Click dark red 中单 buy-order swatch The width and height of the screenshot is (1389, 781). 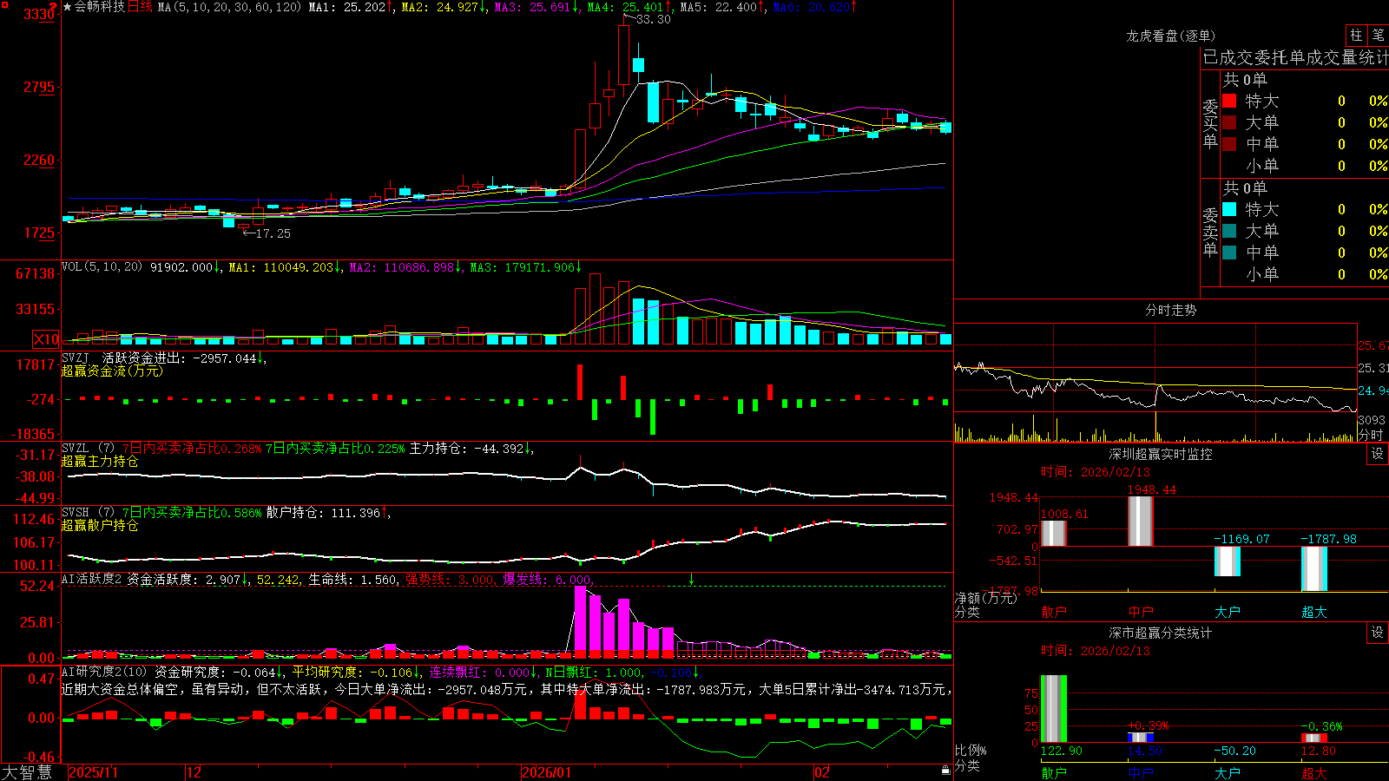click(x=1229, y=144)
